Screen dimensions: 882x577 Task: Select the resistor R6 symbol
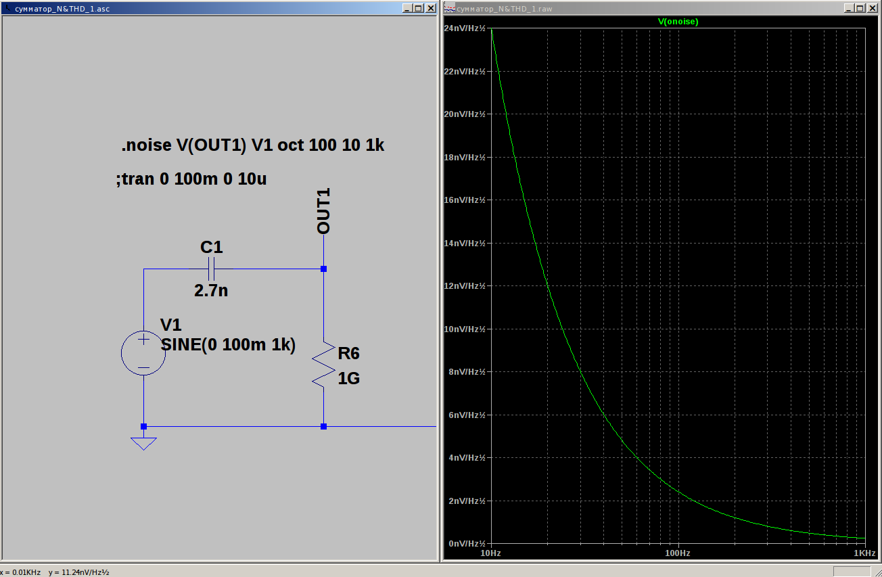[324, 364]
